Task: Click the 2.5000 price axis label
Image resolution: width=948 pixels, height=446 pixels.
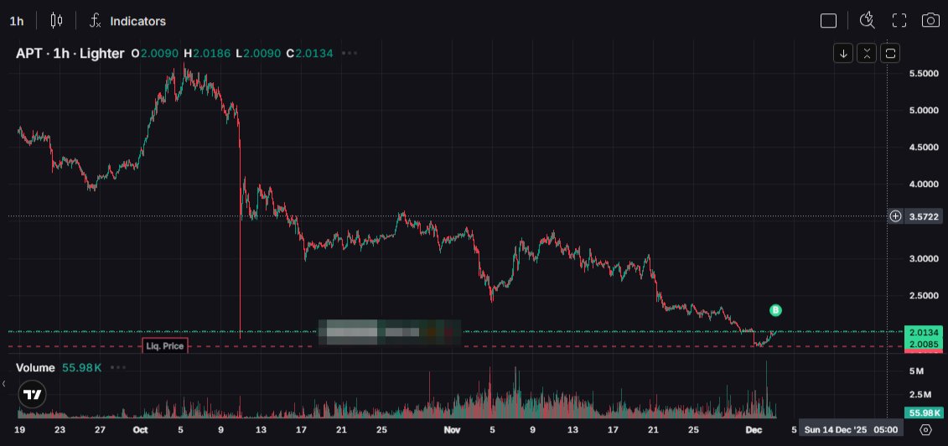Action: pos(924,296)
